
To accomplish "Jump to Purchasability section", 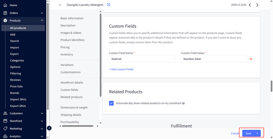I will [70, 122].
